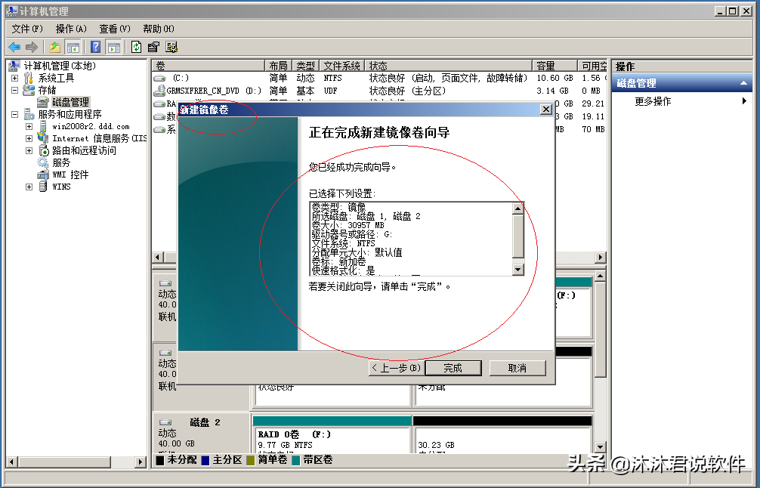This screenshot has height=488, width=760.
Task: Click the last toolbar icon with yellow gear
Action: [171, 47]
